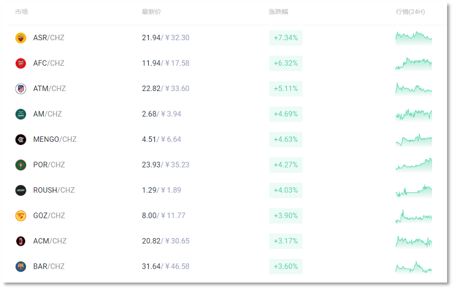The height and width of the screenshot is (290, 454).
Task: Select the POR Portugal token logo
Action: [20, 165]
